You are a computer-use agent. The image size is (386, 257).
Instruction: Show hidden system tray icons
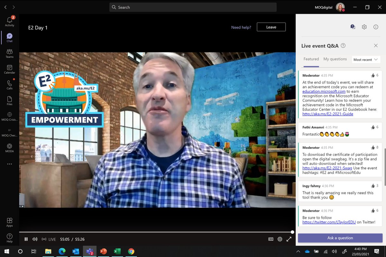[298, 251]
